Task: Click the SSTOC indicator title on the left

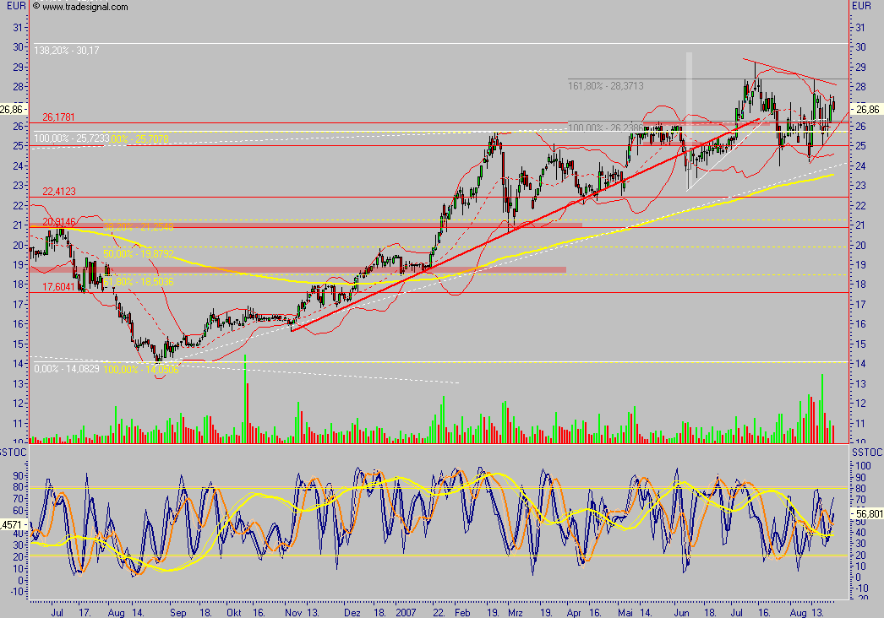Action: 13,453
